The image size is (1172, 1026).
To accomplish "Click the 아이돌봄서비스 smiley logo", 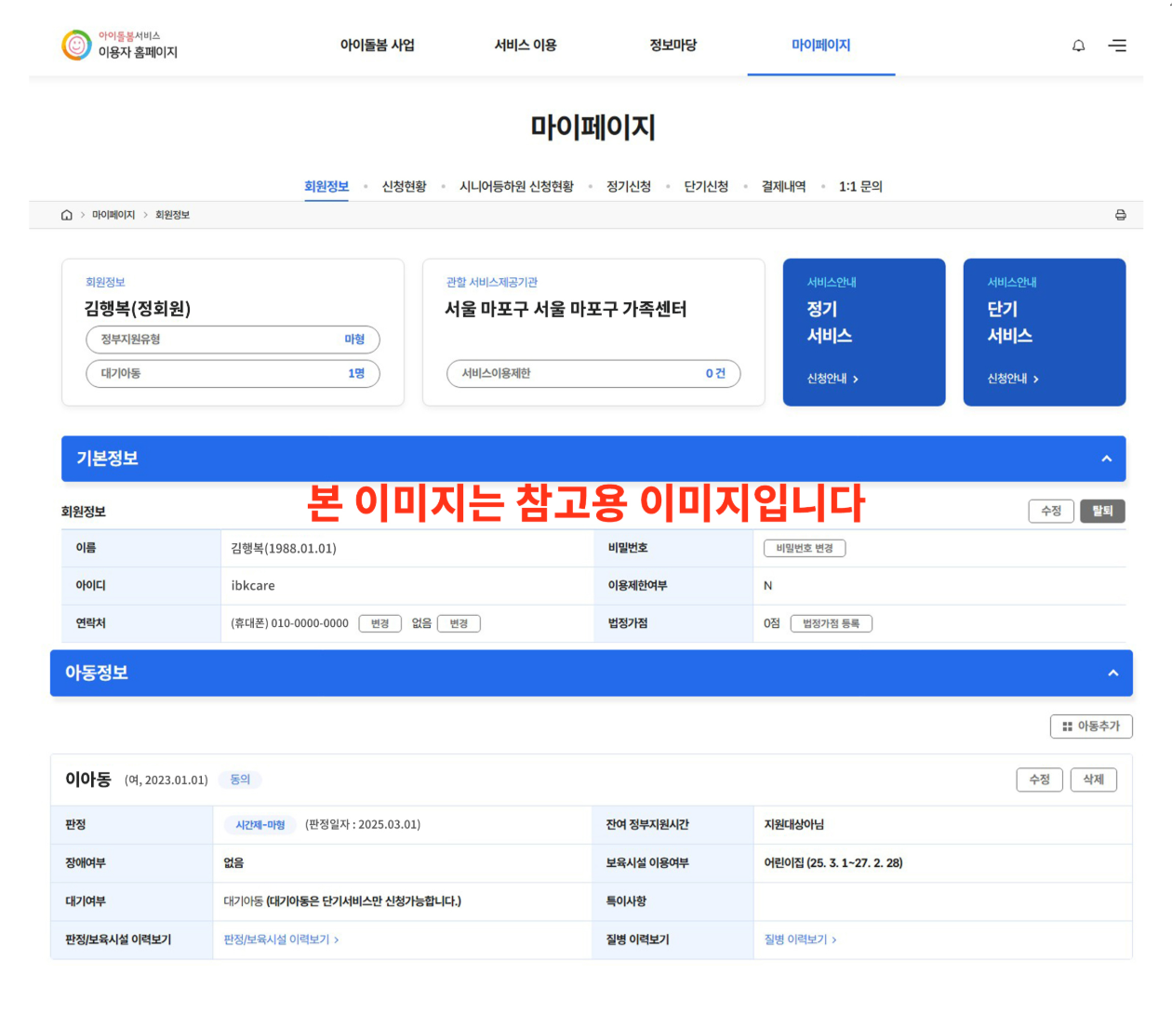I will pos(76,45).
